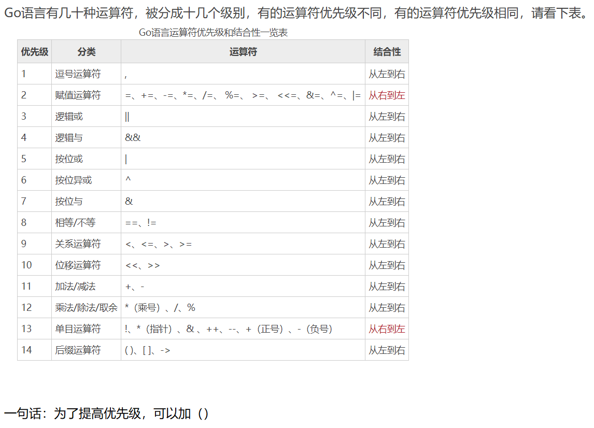The image size is (594, 428).
Task: Select the '逻辑与' cell
Action: 87,137
